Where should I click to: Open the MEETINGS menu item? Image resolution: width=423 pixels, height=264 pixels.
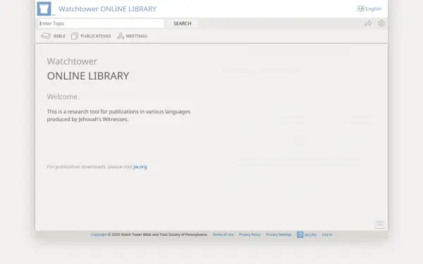[137, 36]
